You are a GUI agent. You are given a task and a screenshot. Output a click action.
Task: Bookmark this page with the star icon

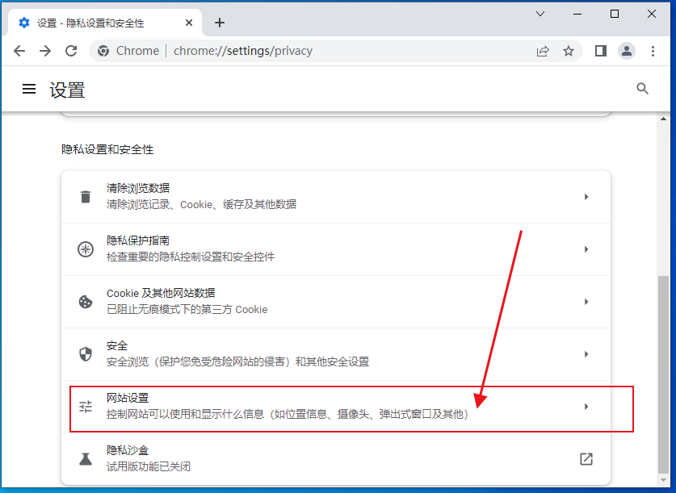point(569,52)
